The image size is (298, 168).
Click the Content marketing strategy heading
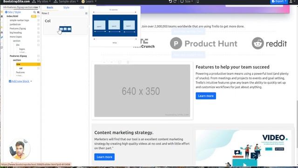point(124,133)
